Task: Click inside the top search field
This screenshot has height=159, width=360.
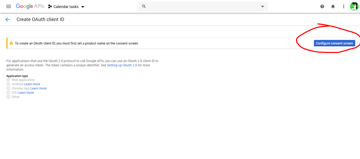Action: [x=203, y=6]
